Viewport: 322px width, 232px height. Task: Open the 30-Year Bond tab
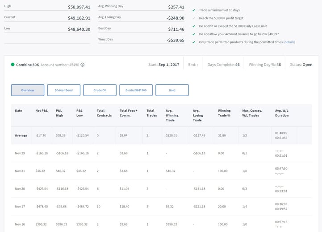(63, 90)
